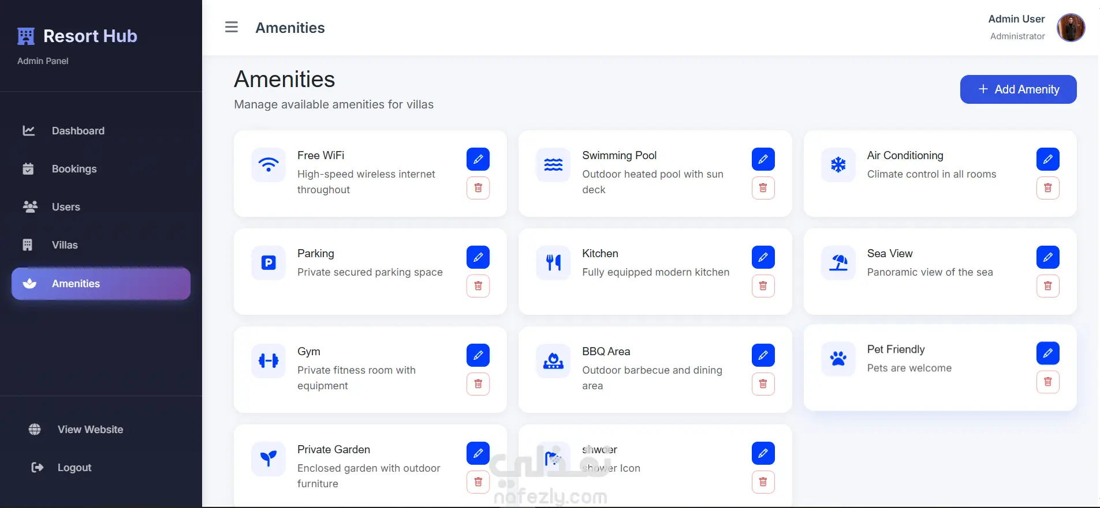1100x508 pixels.
Task: Edit the Gym amenity
Action: 478,355
